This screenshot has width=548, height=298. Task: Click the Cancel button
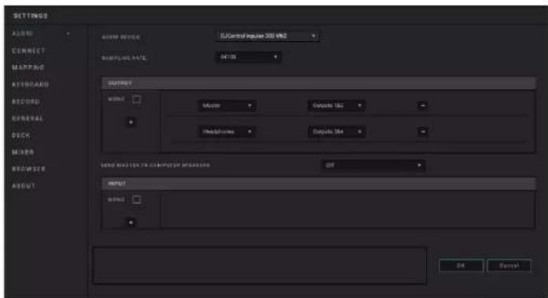[x=509, y=266]
